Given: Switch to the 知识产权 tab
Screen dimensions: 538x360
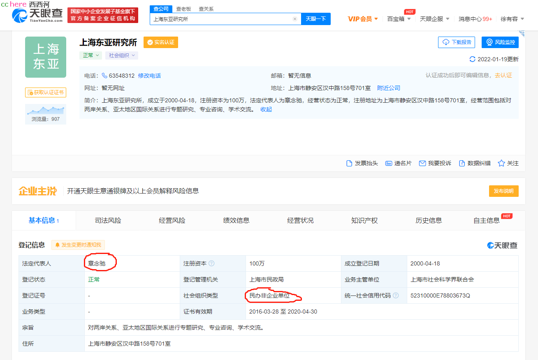Looking at the screenshot, I should click(364, 221).
